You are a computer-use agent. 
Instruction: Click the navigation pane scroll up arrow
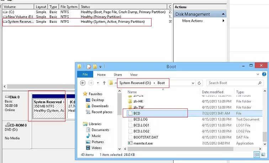[120, 91]
